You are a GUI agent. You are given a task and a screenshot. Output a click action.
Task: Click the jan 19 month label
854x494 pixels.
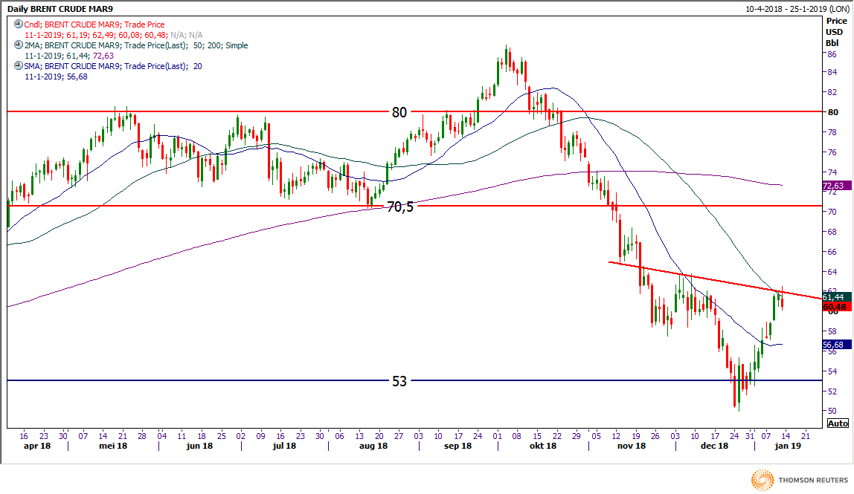tap(788, 446)
